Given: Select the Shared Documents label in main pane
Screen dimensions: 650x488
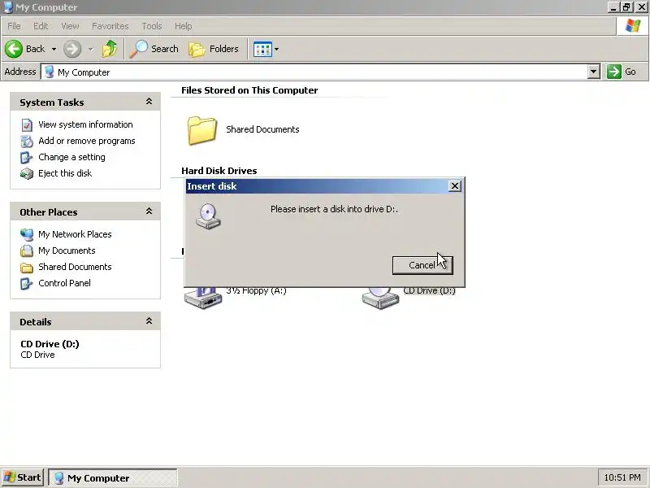Looking at the screenshot, I should tap(262, 129).
